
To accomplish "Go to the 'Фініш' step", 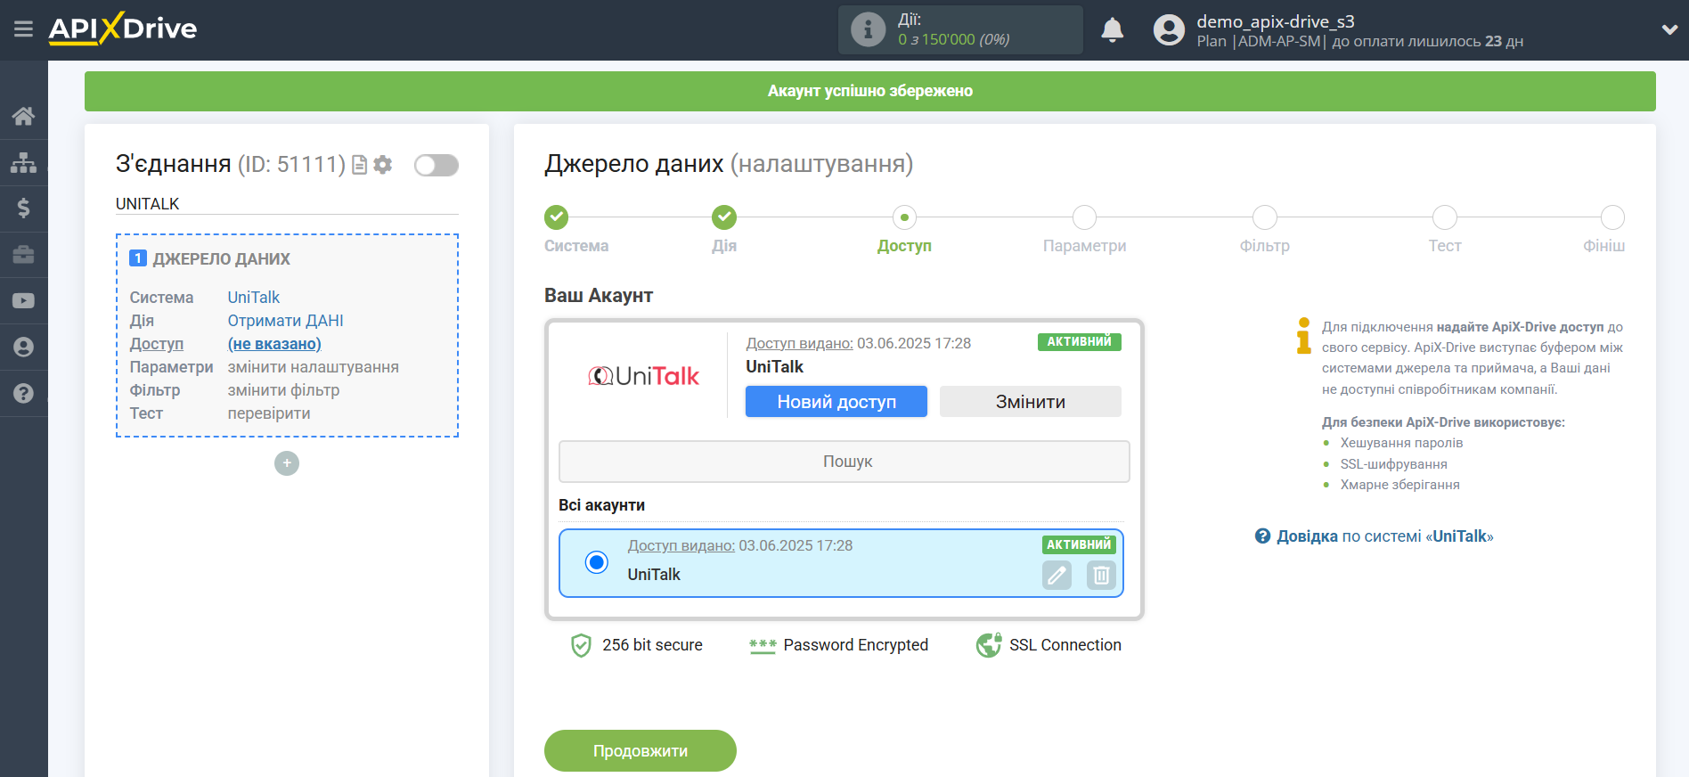I will point(1612,217).
